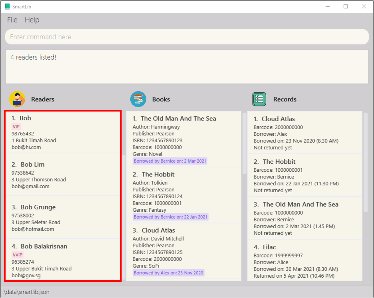Open the Help menu
Screen dimensions: 374x298
(x=32, y=20)
